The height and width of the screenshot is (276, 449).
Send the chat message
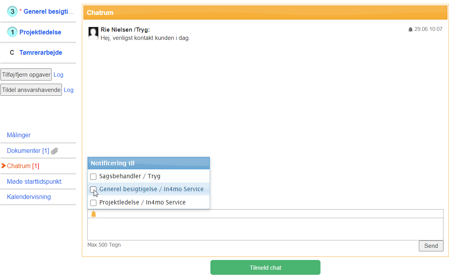431,246
